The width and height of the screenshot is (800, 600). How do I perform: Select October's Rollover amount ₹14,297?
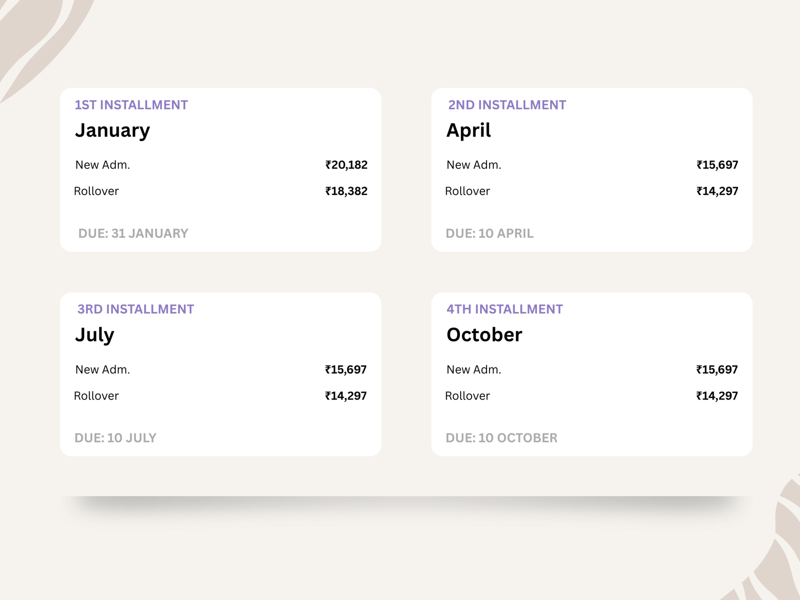(716, 396)
